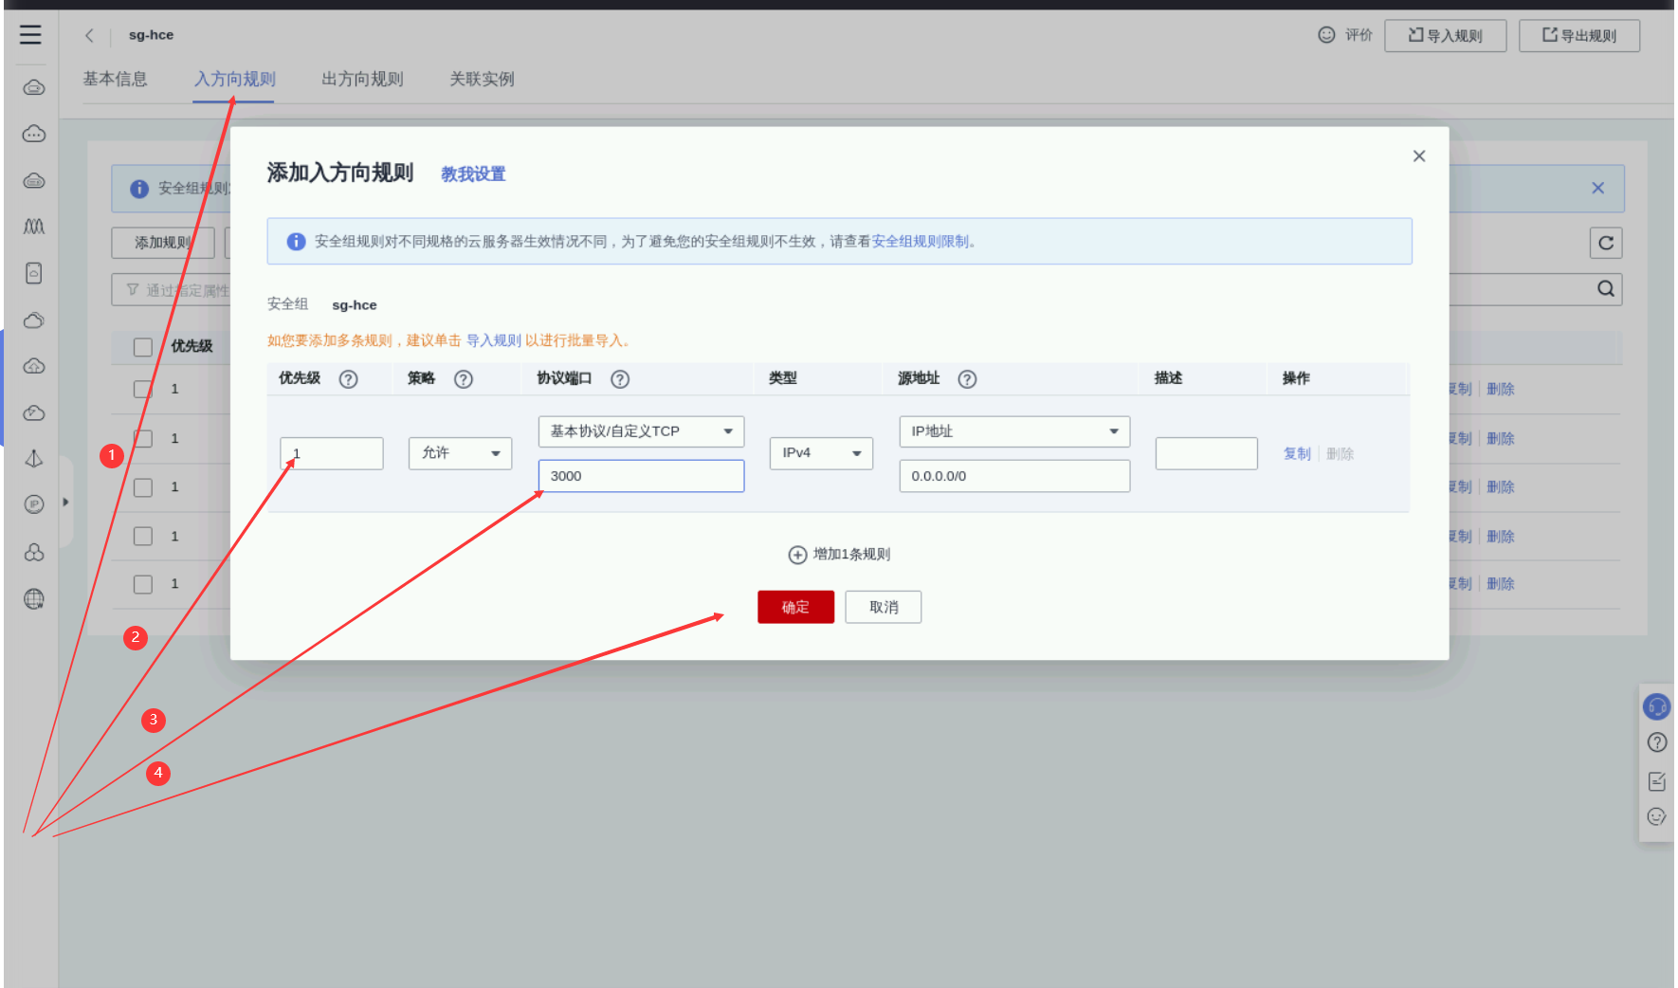
Task: Open the 允许 policy dropdown
Action: coord(461,453)
